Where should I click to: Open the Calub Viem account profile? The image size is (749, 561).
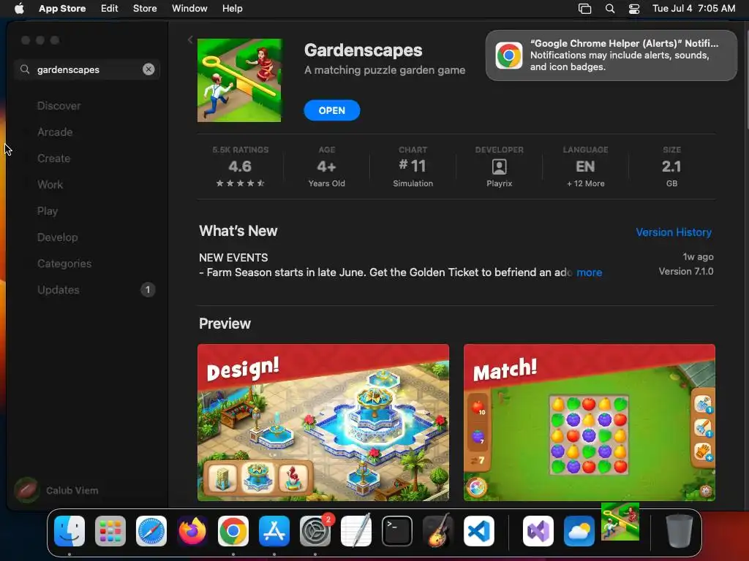click(x=56, y=490)
